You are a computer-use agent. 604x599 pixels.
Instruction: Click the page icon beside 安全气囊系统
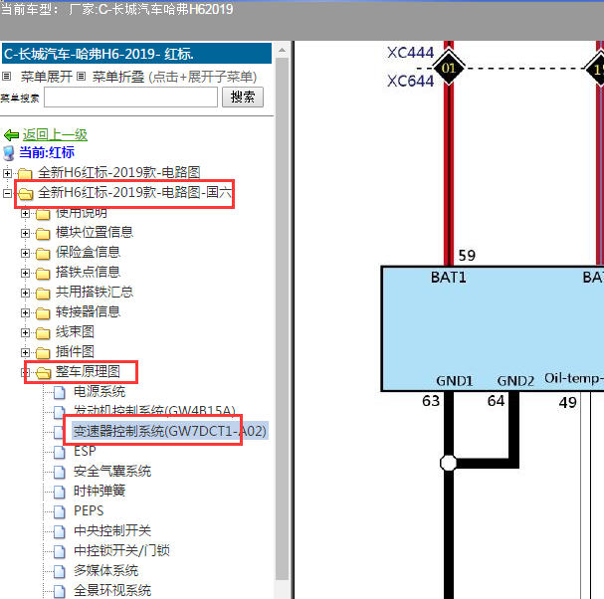(x=60, y=472)
